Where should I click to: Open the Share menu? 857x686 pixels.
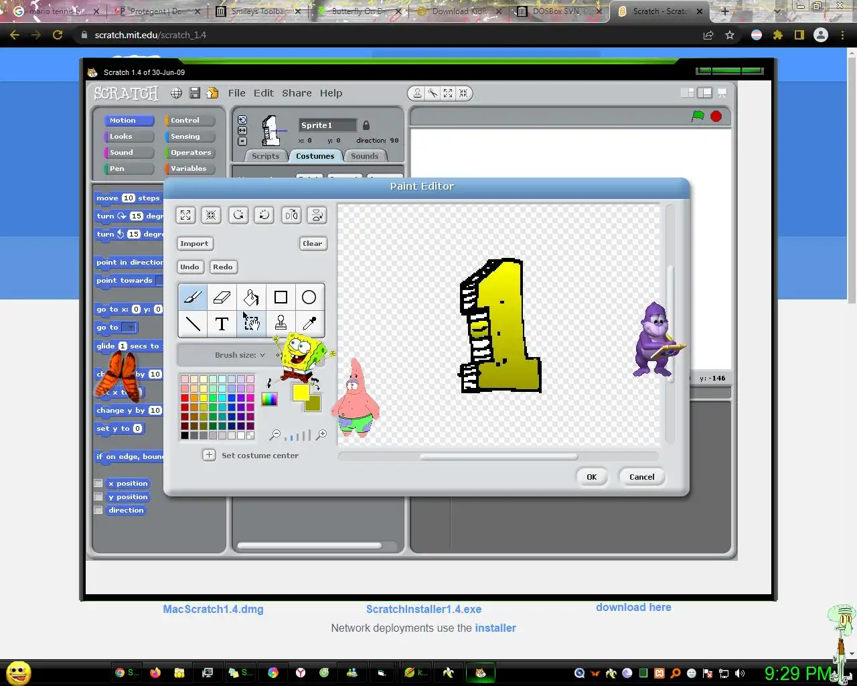coord(297,93)
